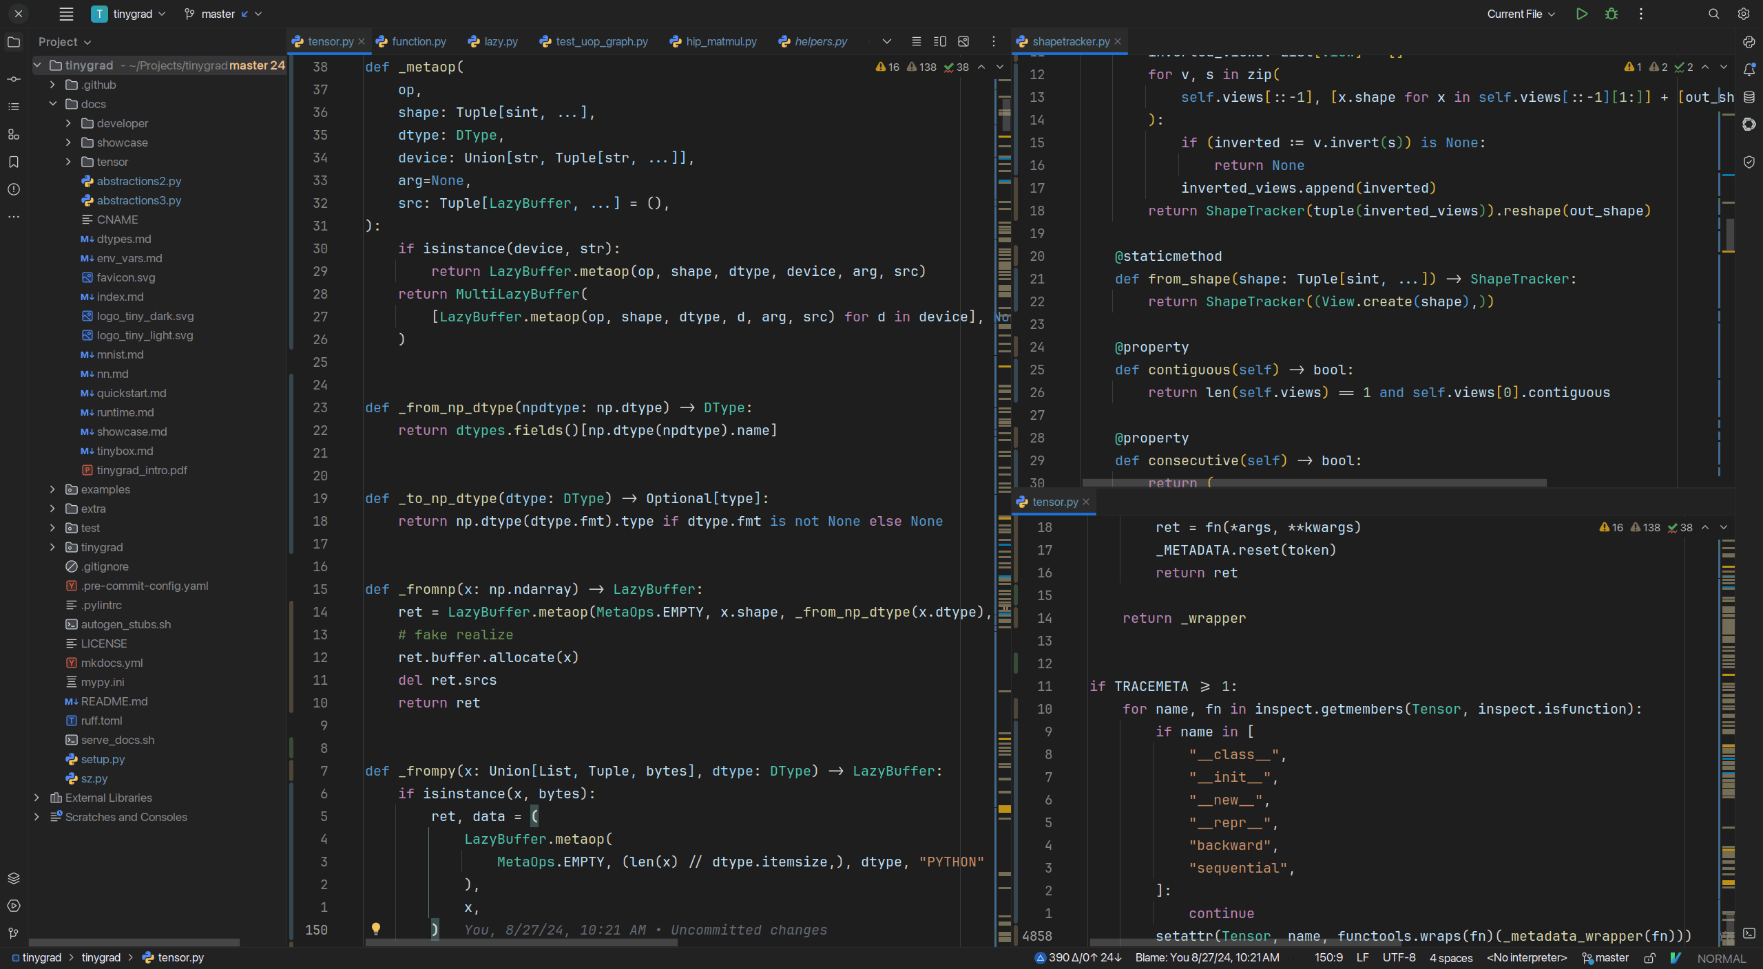Click the 150:9 line column indicator

tap(1328, 958)
